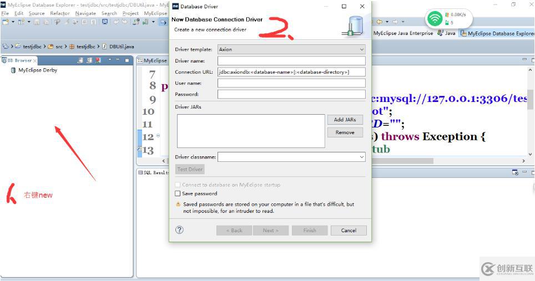Switch to MyEclipse Database Explorer perspective
The height and width of the screenshot is (281, 535).
point(497,33)
